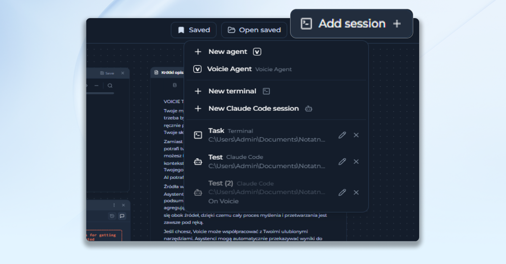The height and width of the screenshot is (264, 506).
Task: Click the Voicie logo beside New agent
Action: click(x=257, y=51)
